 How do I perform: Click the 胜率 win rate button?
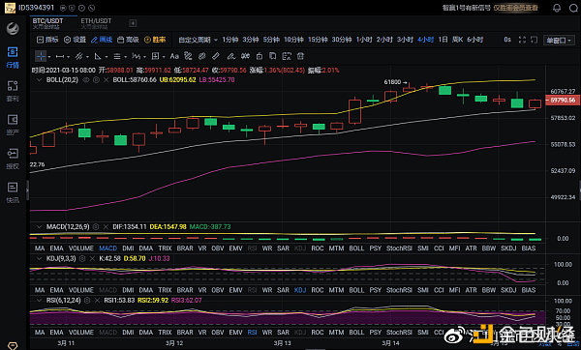(x=155, y=40)
